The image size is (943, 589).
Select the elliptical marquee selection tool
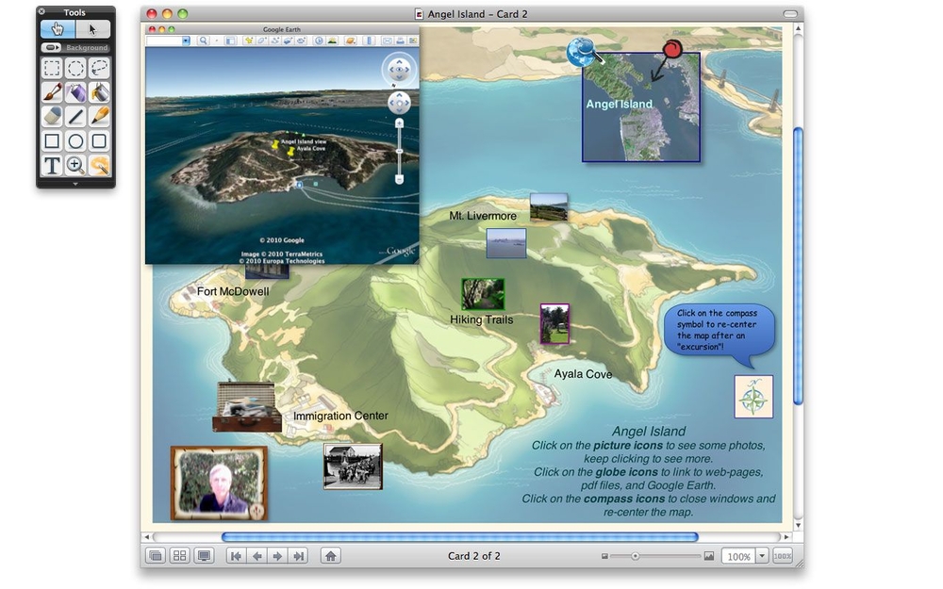tap(75, 68)
